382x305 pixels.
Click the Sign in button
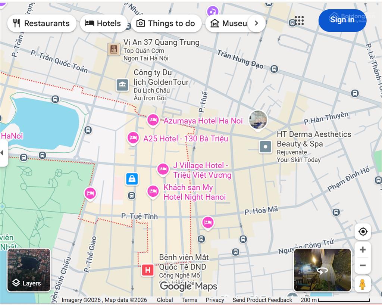[342, 20]
